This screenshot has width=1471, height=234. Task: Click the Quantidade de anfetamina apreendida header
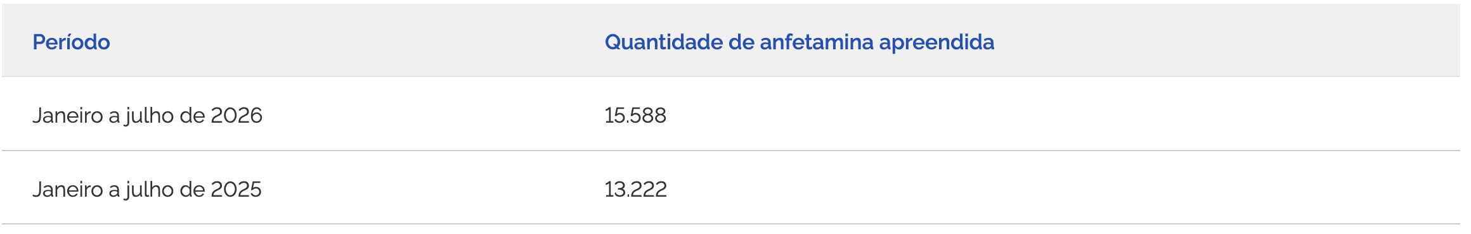(799, 42)
